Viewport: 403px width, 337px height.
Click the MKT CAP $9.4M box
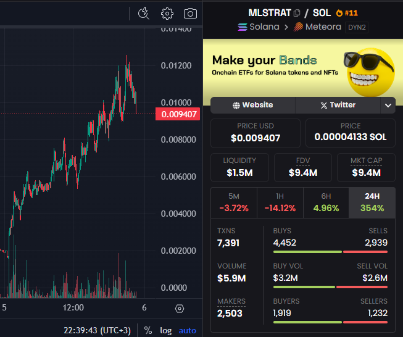click(366, 168)
